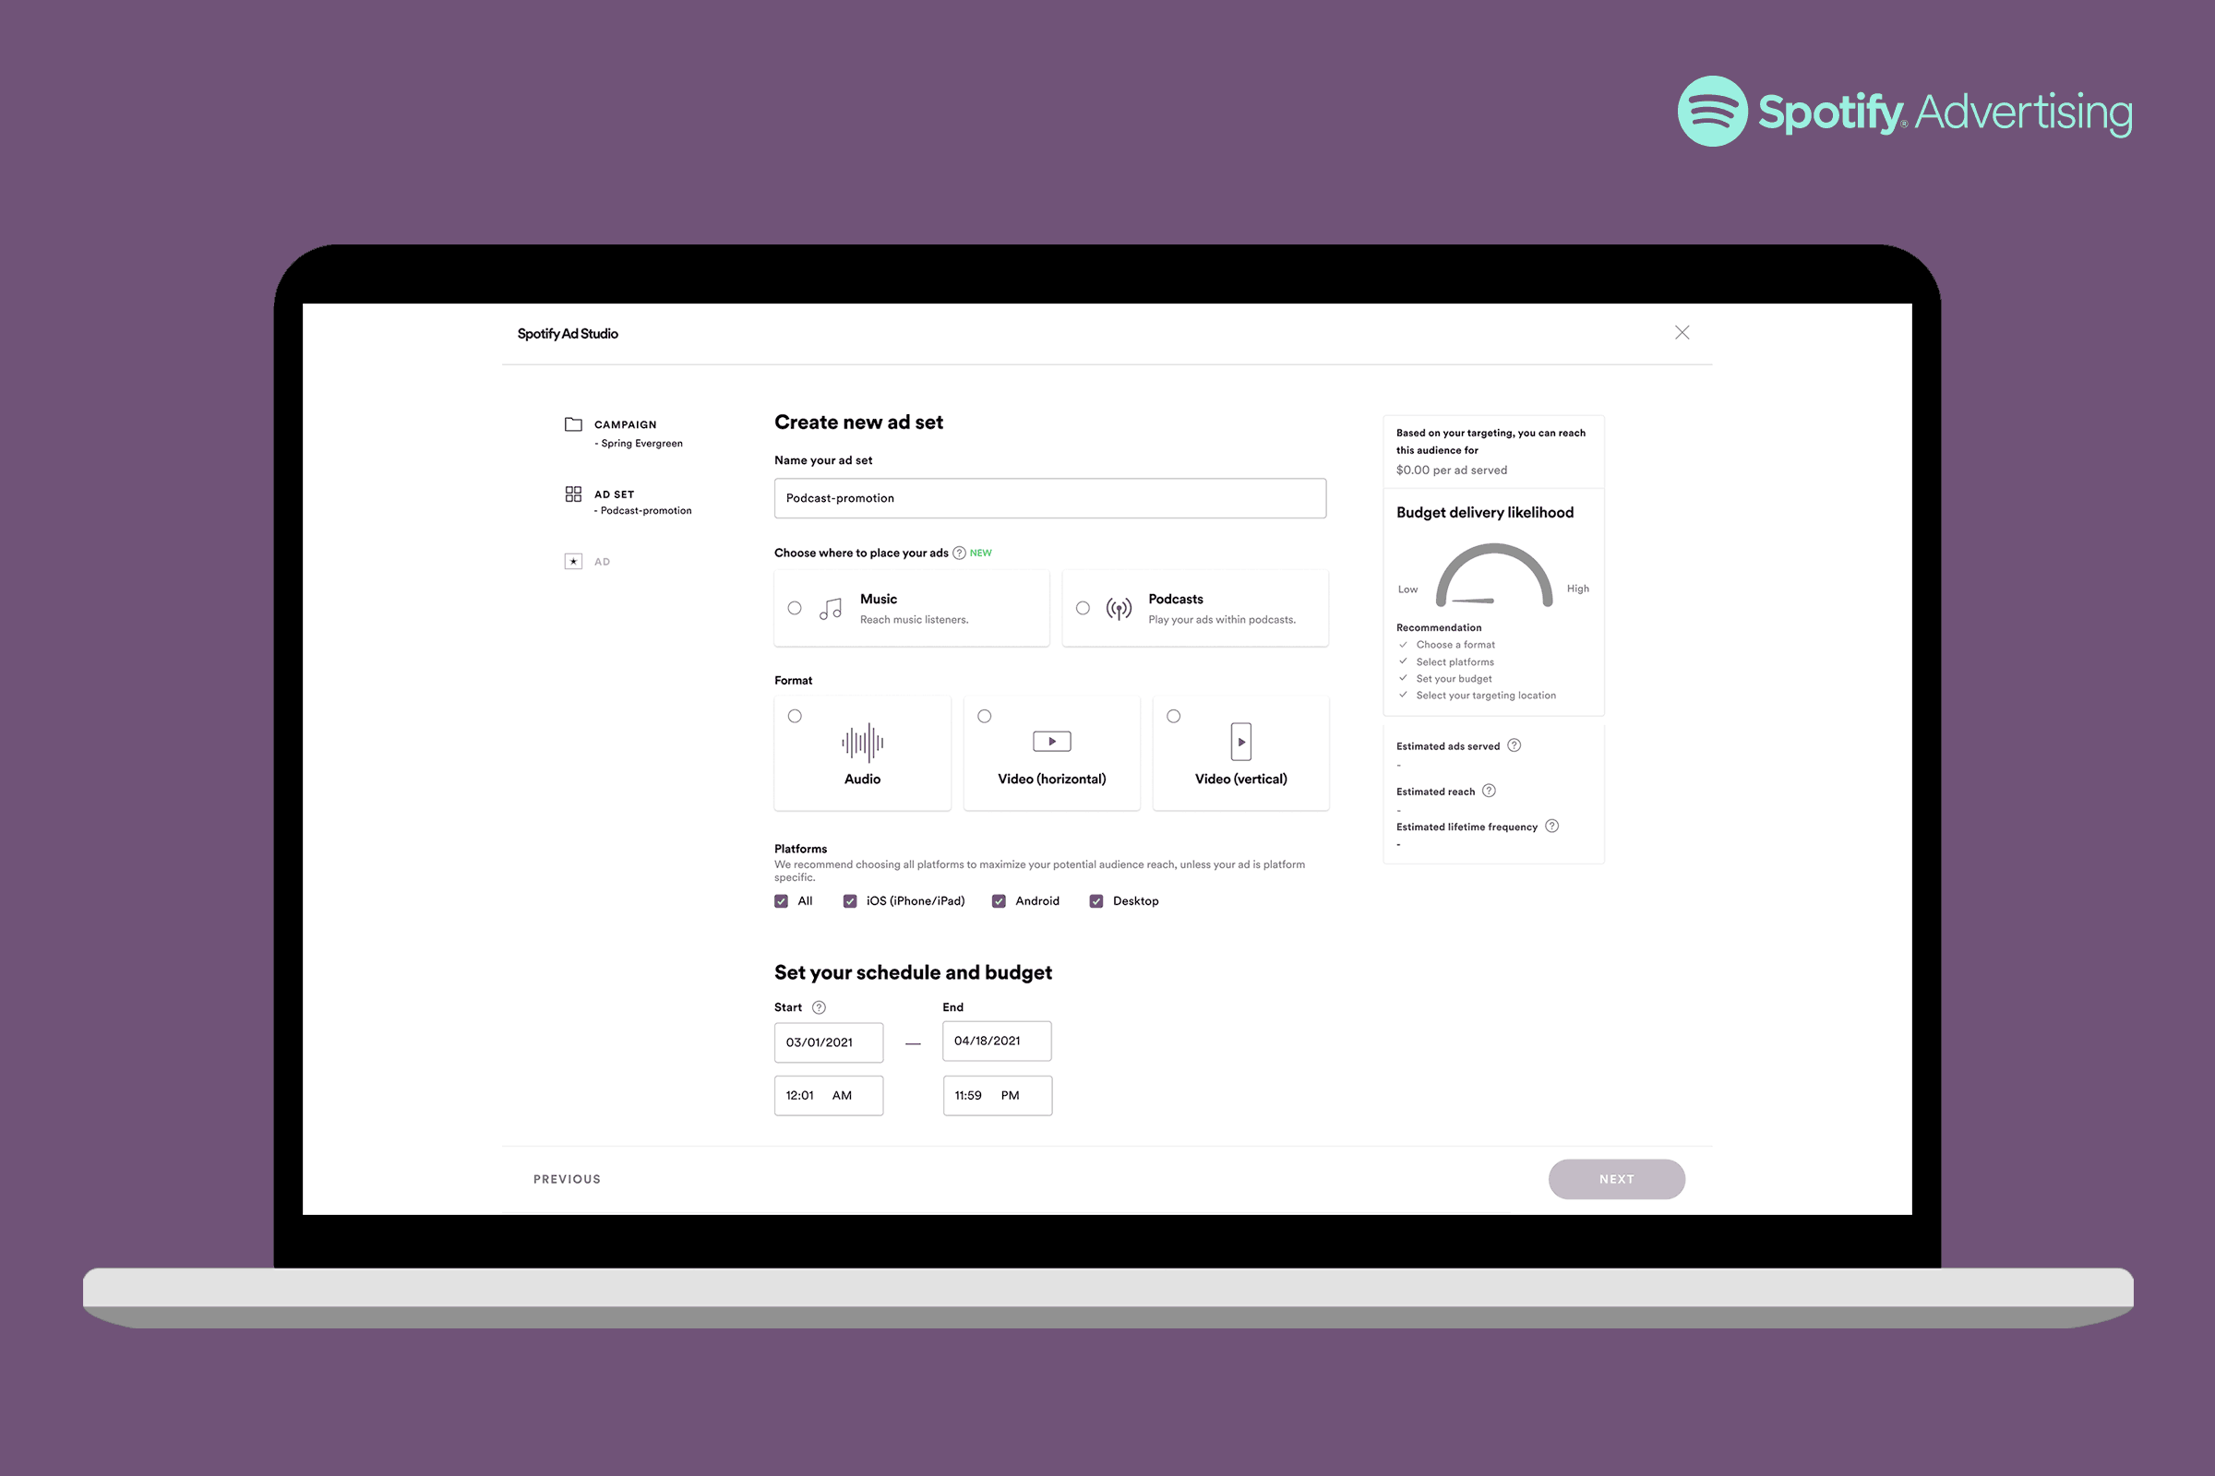Toggle the iOS iPhone iPad checkbox
The width and height of the screenshot is (2215, 1476).
[x=849, y=901]
